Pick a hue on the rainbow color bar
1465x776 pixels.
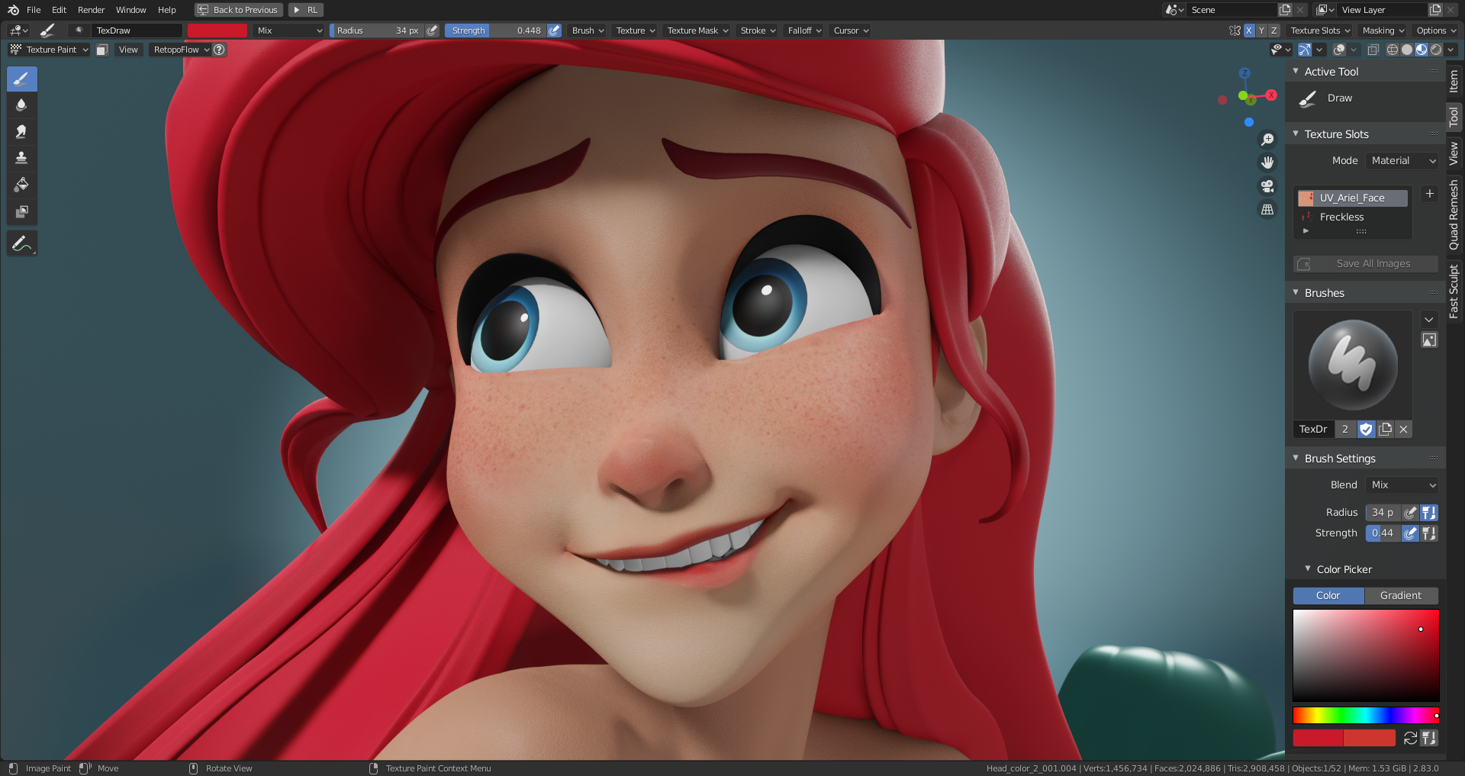pos(1366,715)
